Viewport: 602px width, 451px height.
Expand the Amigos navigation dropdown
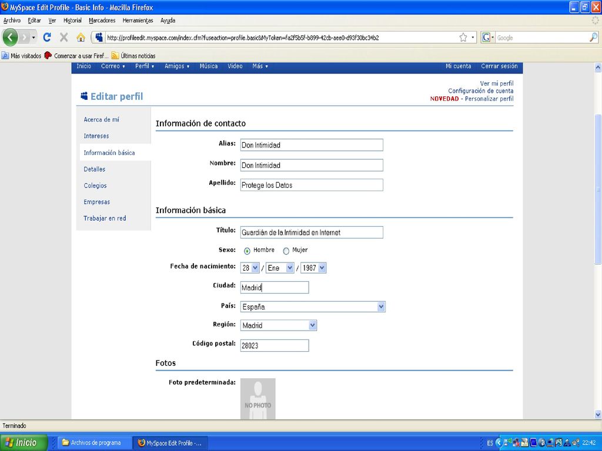(177, 66)
